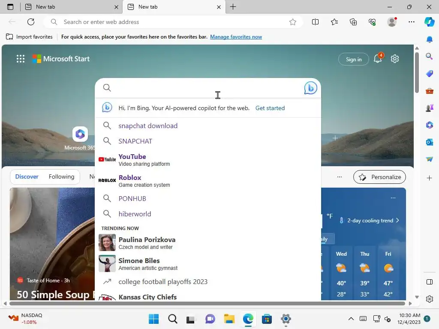This screenshot has height=329, width=439.
Task: Choose the Roblox suggestion
Action: point(208,181)
